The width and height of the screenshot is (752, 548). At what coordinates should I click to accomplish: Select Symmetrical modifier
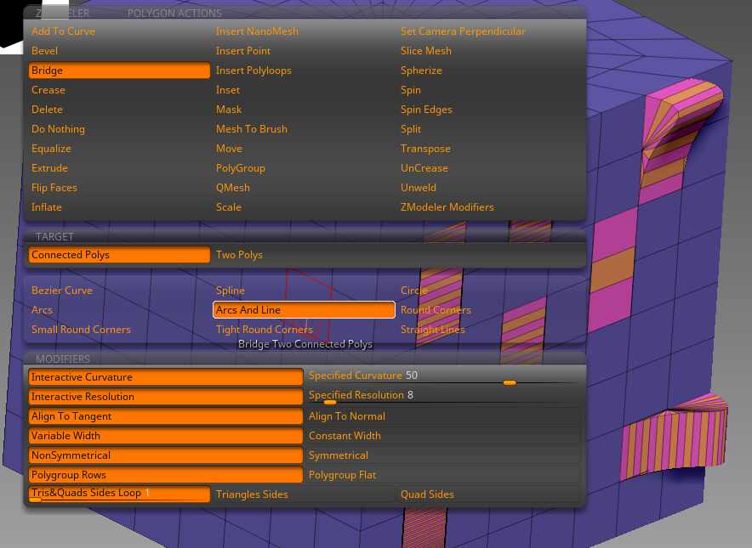tap(443, 455)
